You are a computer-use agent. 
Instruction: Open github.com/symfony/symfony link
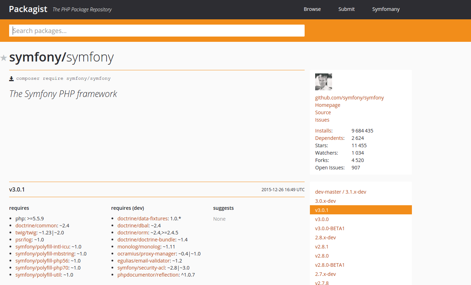click(350, 98)
